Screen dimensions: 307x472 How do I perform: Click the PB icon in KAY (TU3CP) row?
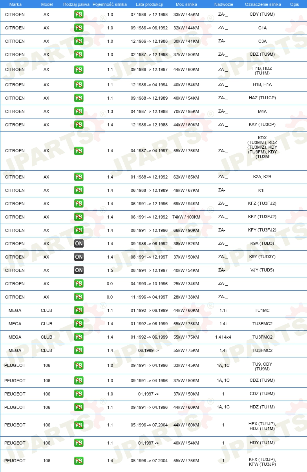coord(79,125)
